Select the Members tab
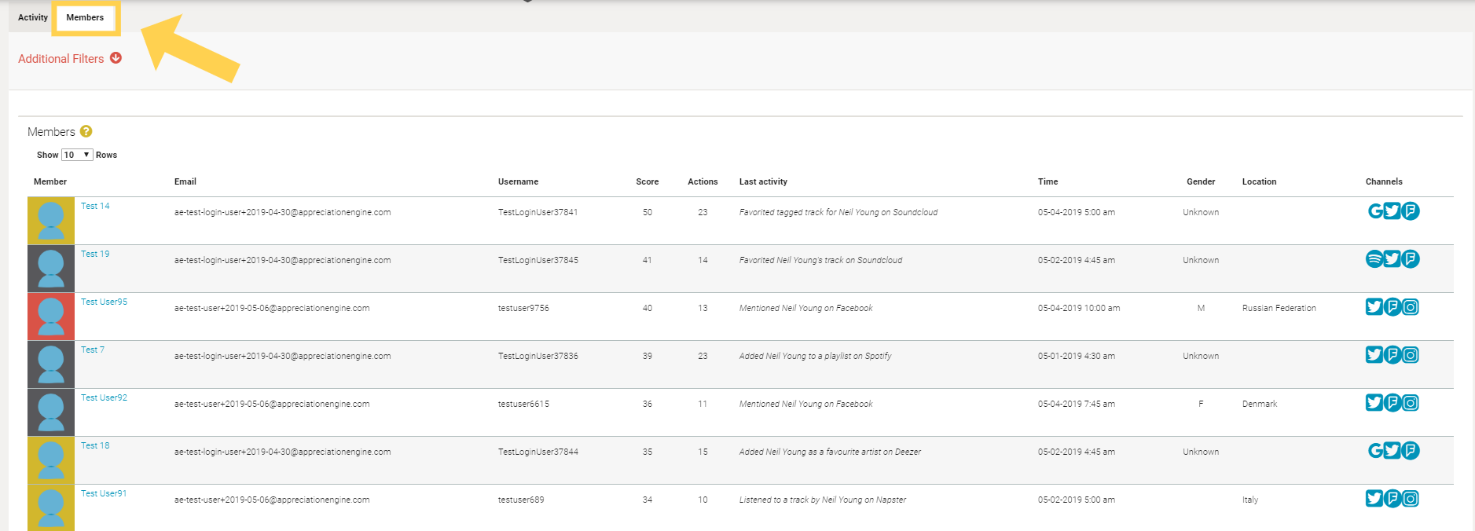This screenshot has width=1475, height=531. pos(85,17)
